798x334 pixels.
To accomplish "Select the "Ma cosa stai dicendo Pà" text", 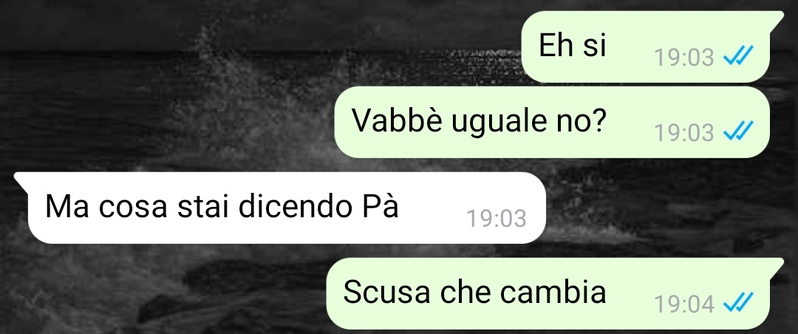I will pyautogui.click(x=222, y=206).
